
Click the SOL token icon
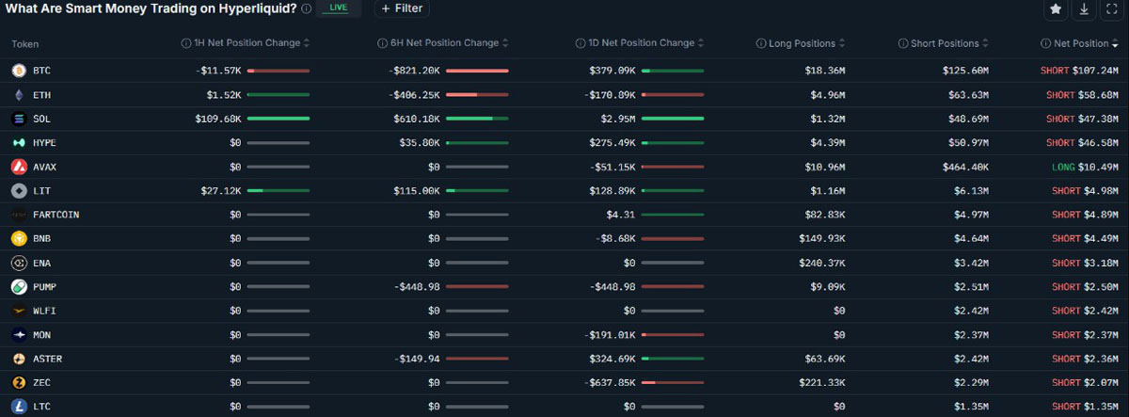19,119
